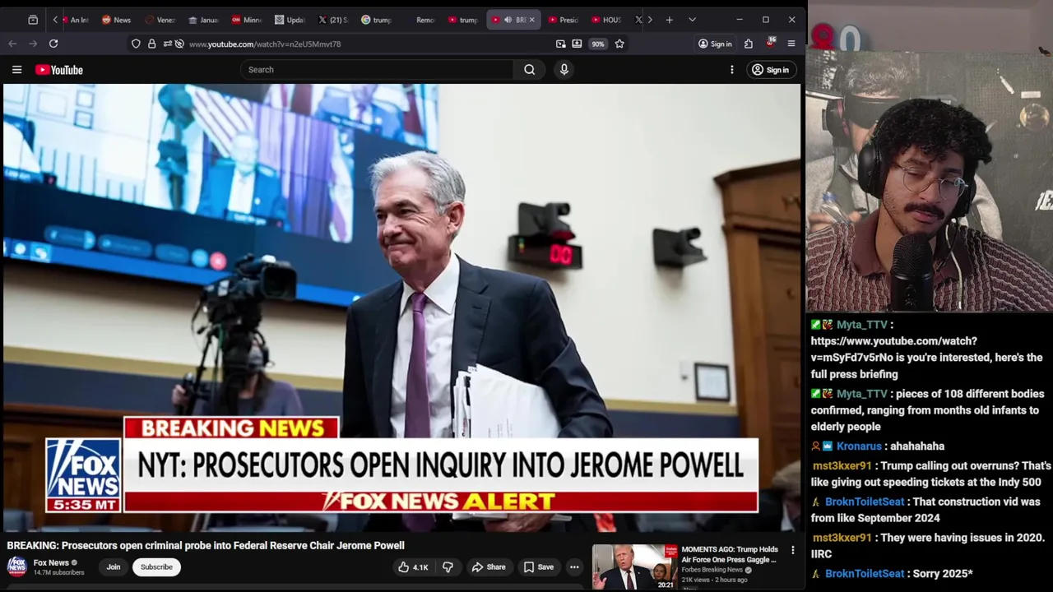Click the YouTube search magnifier button
Viewport: 1053px width, 592px height.
pyautogui.click(x=530, y=70)
